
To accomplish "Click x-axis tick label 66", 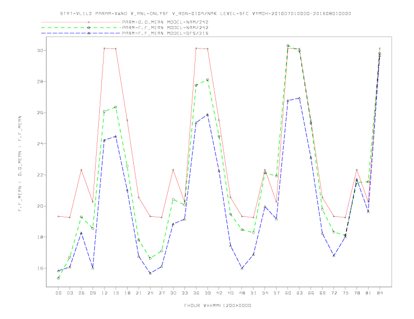I will (x=311, y=293).
